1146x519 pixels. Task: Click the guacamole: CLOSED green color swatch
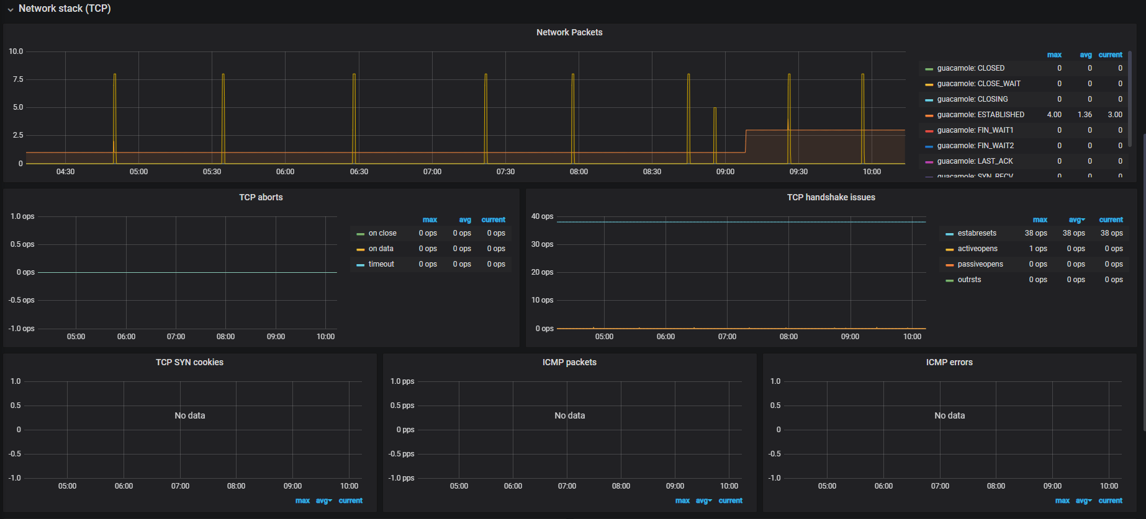click(929, 69)
